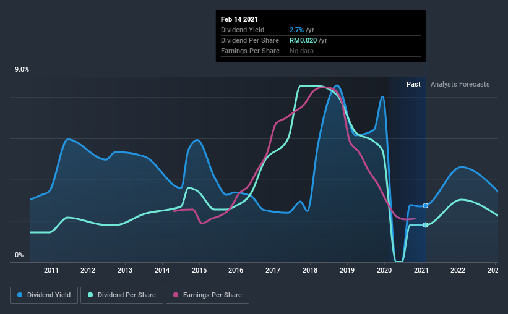
Task: Click the 2011 x-axis label
Action: pyautogui.click(x=51, y=270)
